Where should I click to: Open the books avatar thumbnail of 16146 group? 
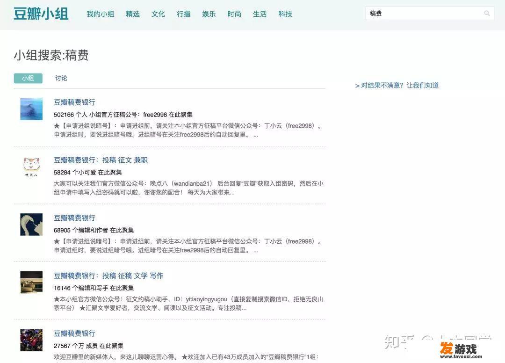pos(31,282)
